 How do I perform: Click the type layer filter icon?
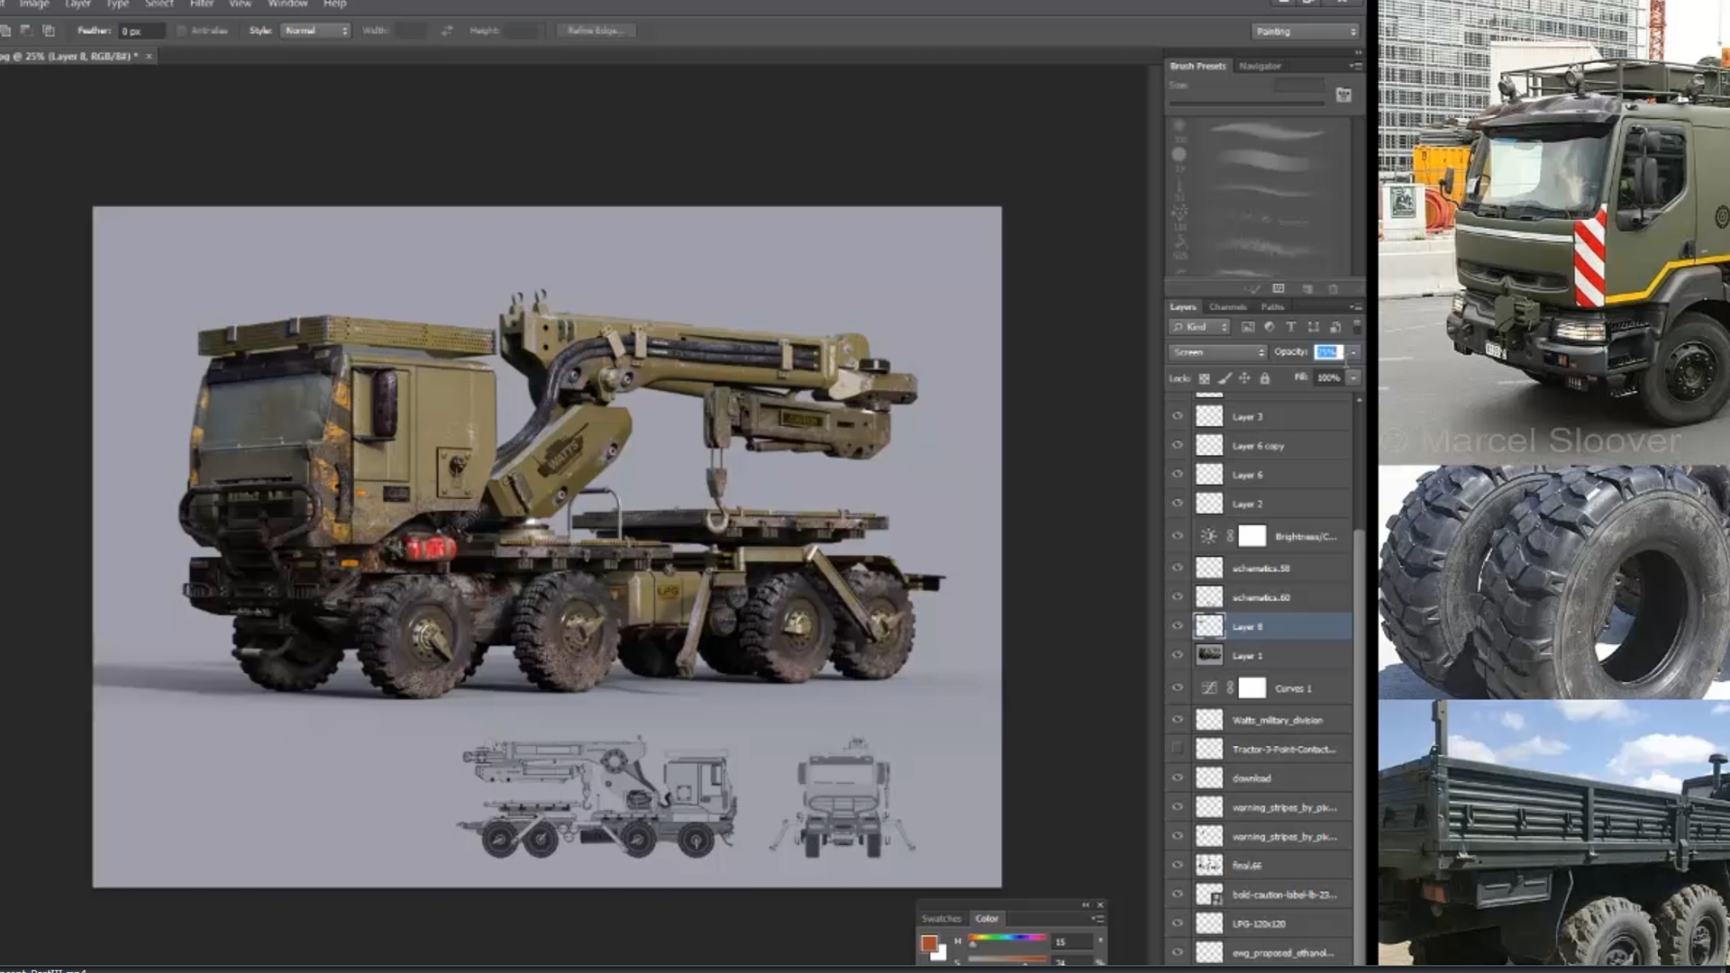1290,327
